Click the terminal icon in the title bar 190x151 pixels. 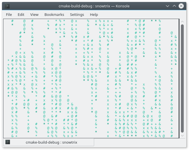[7, 6]
